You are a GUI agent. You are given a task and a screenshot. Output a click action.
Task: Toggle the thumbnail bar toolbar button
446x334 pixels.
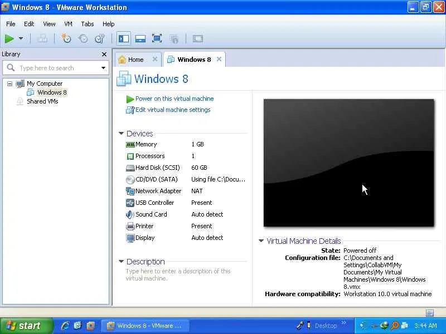point(140,38)
